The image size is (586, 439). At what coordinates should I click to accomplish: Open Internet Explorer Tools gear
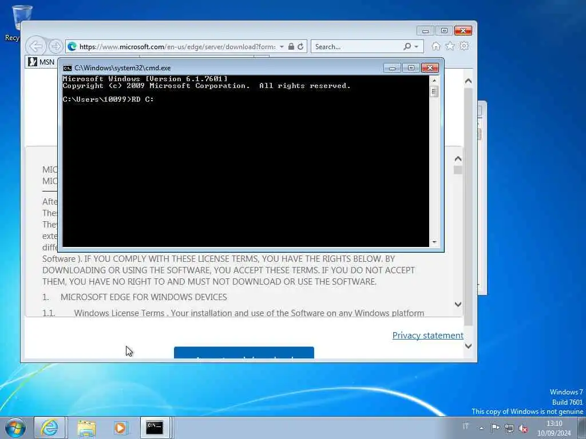click(464, 46)
